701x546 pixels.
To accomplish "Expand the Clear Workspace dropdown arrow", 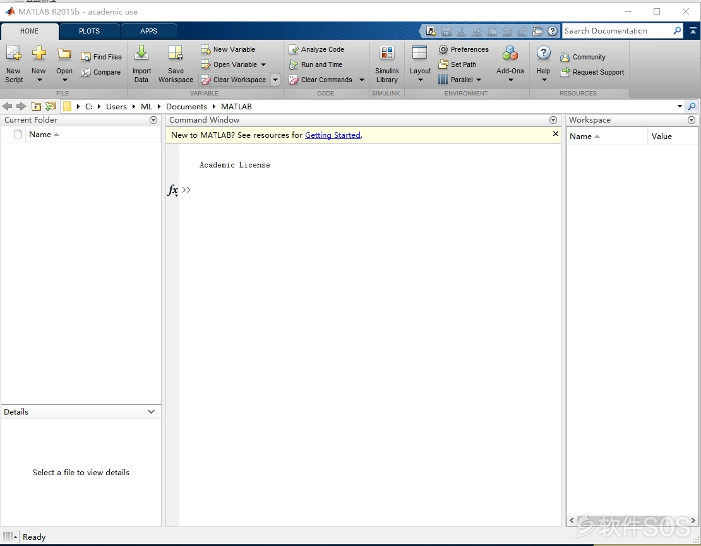I will click(275, 80).
